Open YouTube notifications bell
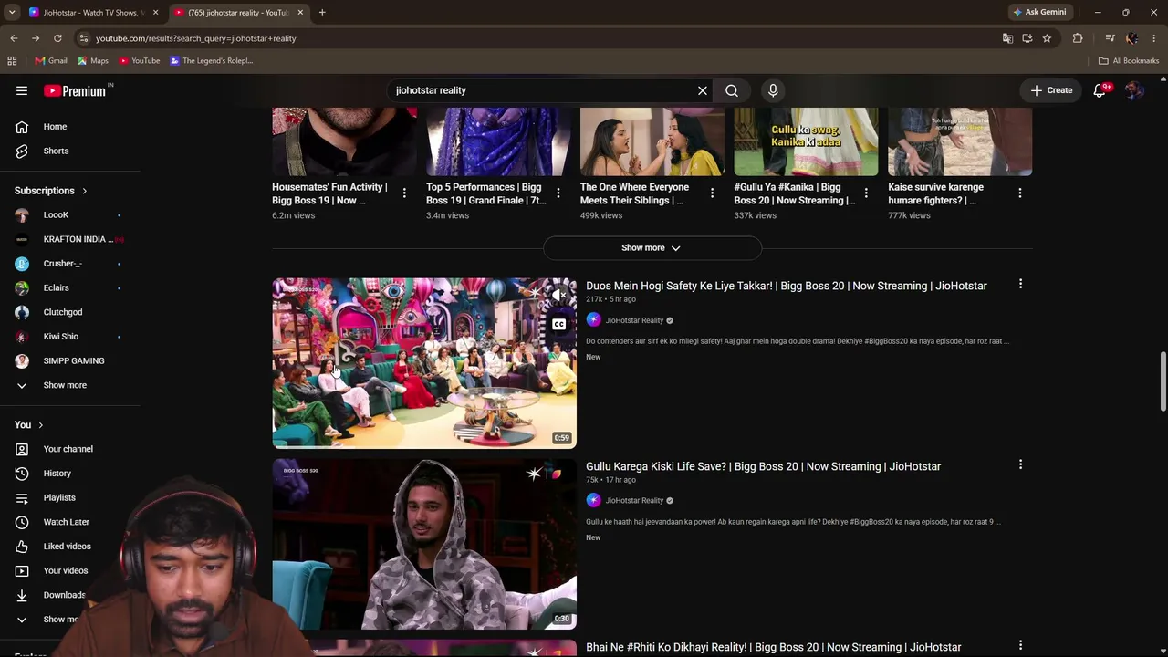The width and height of the screenshot is (1168, 657). click(1100, 90)
